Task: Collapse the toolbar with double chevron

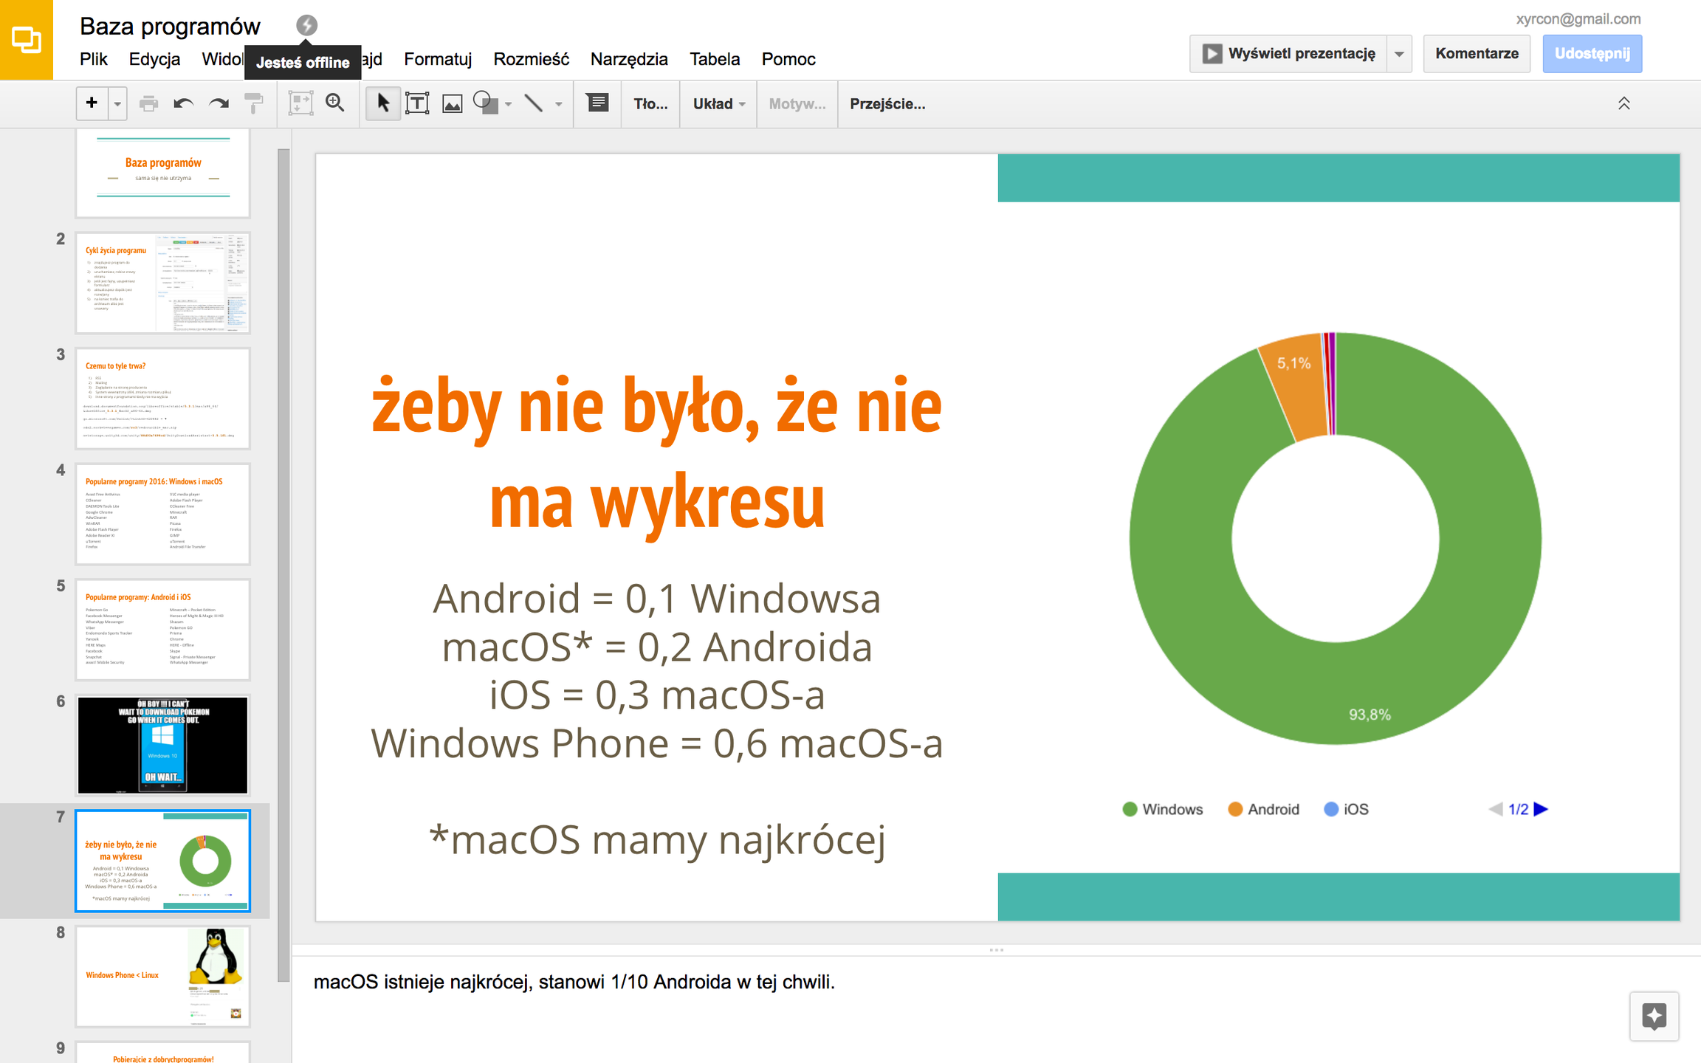Action: click(x=1624, y=103)
